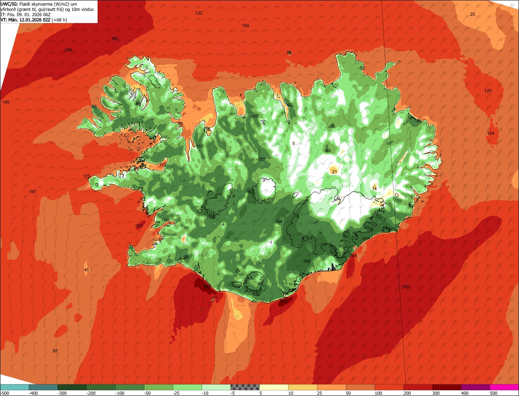Click the '500' legend scale label
The width and height of the screenshot is (519, 396).
point(493,393)
